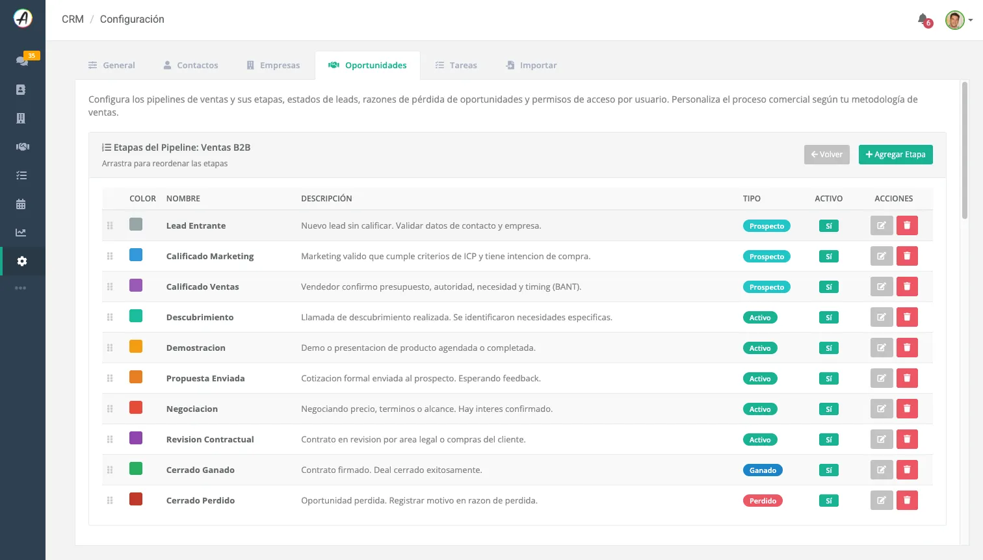This screenshot has height=560, width=983.
Task: Click the Agregar Etapa button
Action: click(896, 155)
